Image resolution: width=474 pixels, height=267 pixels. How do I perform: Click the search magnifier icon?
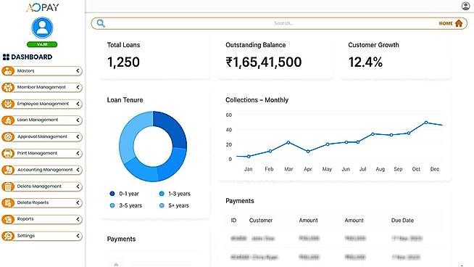[101, 23]
